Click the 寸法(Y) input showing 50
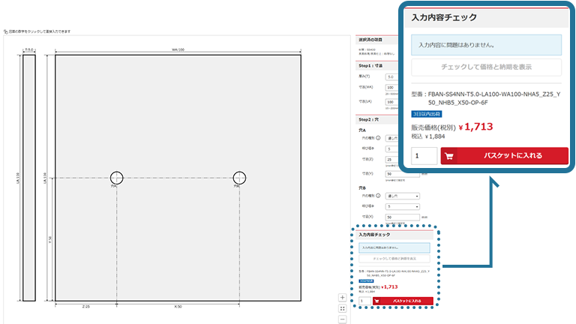Viewport: 576px width, 324px height. (x=402, y=174)
